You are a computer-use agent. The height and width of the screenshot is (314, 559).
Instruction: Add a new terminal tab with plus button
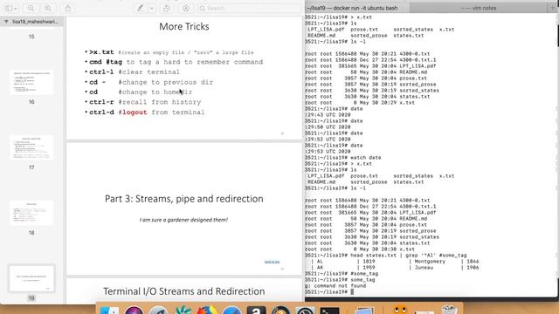pos(553,8)
